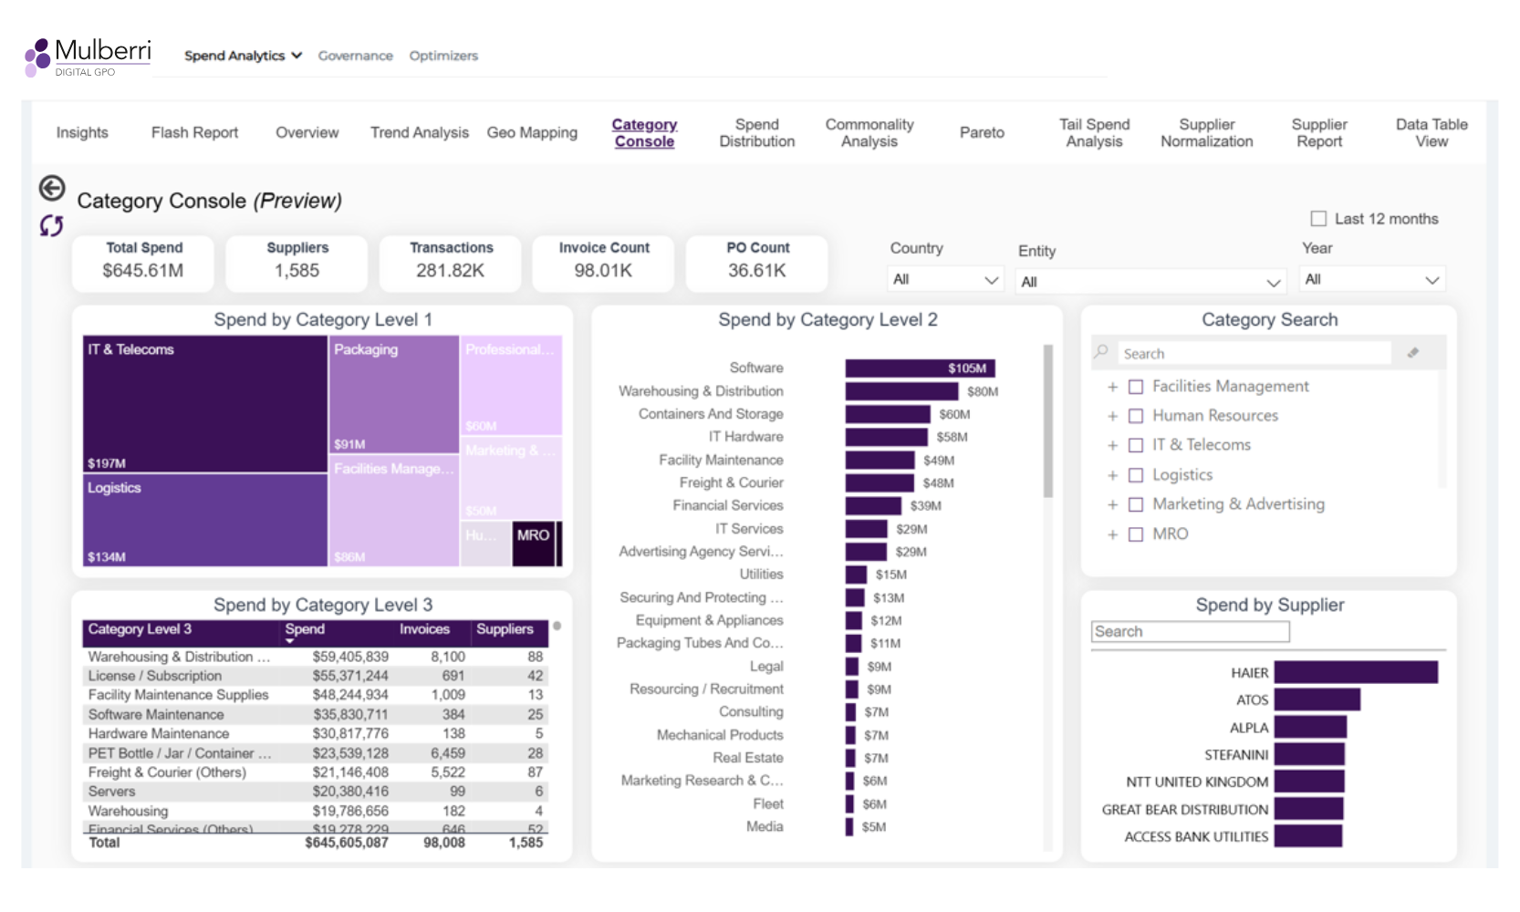This screenshot has width=1520, height=912.
Task: Enable the Last 12 months checkbox
Action: pyautogui.click(x=1318, y=219)
